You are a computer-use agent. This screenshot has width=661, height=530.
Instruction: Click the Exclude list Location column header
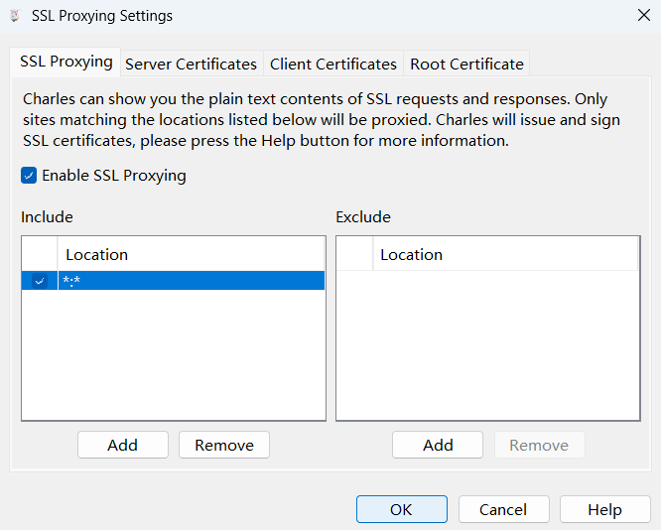coord(505,255)
